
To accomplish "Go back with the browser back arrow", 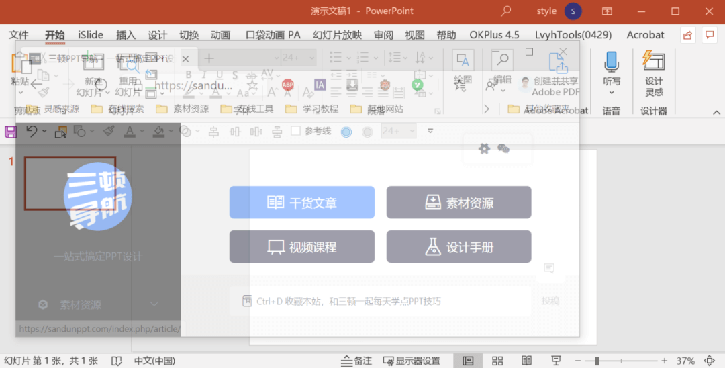I will point(36,85).
